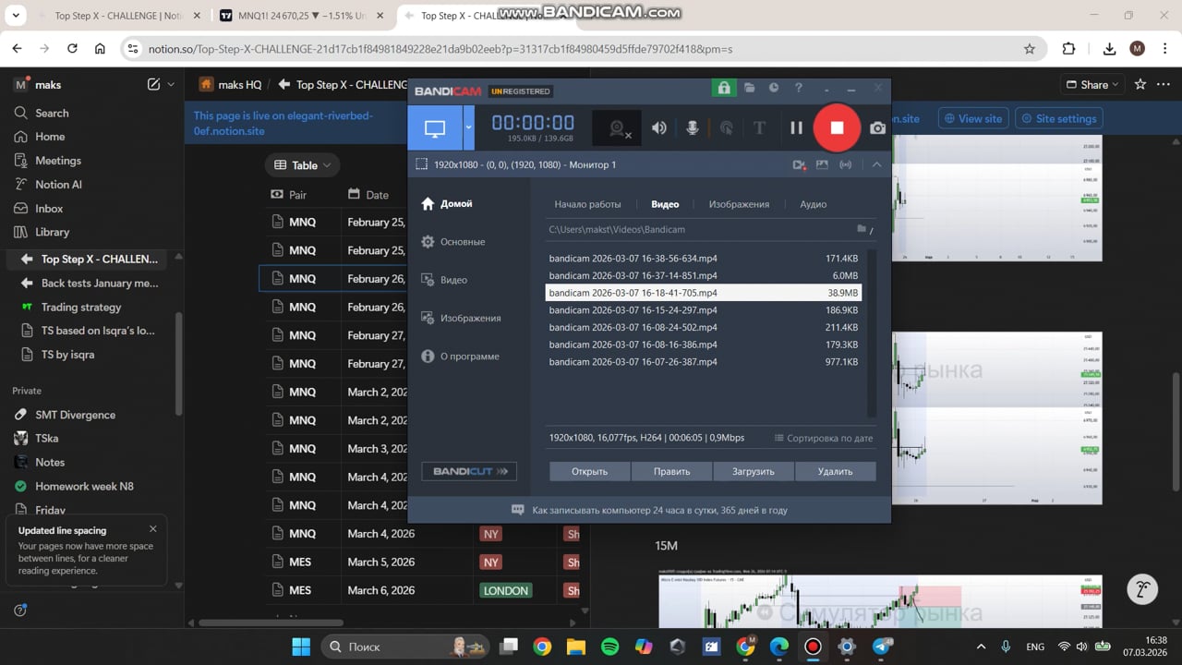1182x665 pixels.
Task: Open the Основные settings section
Action: pos(452,242)
